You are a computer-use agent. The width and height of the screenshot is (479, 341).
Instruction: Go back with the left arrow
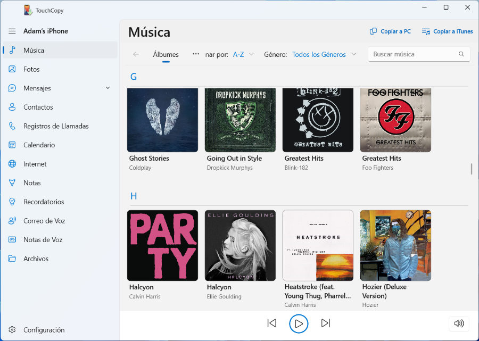pyautogui.click(x=136, y=54)
